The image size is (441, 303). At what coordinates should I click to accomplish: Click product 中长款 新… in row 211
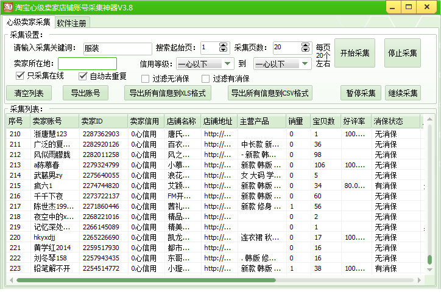click(x=260, y=144)
